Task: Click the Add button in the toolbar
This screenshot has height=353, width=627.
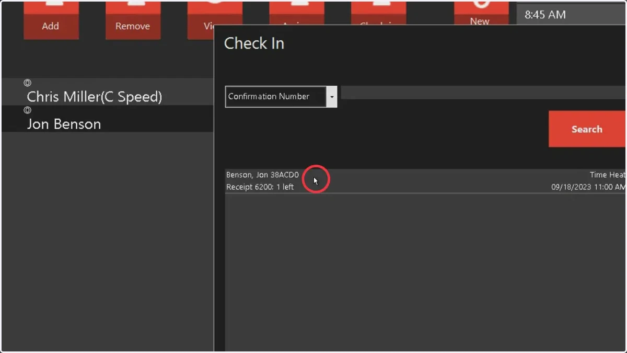Action: [51, 20]
